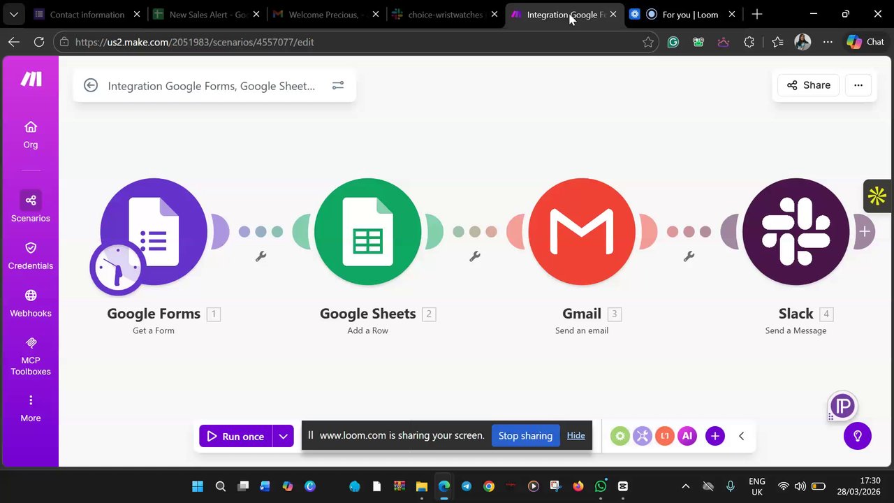Image resolution: width=894 pixels, height=503 pixels.
Task: Click the Share button
Action: (808, 85)
